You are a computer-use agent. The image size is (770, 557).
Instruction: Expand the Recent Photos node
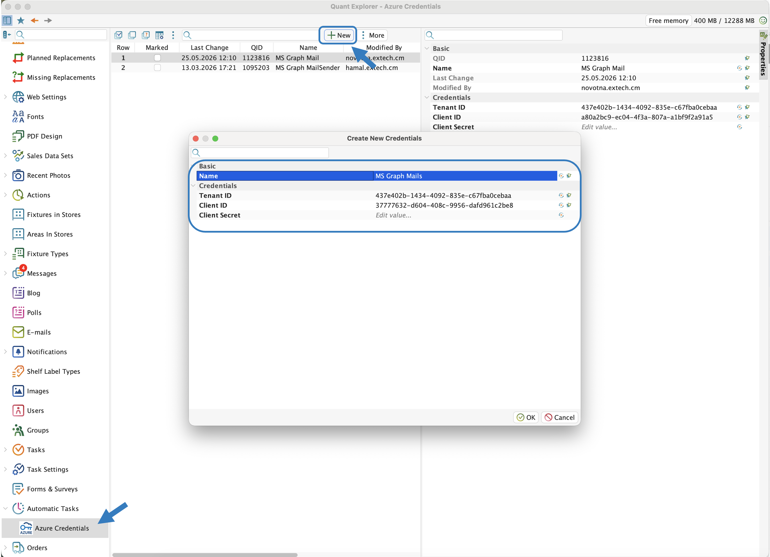[6, 176]
